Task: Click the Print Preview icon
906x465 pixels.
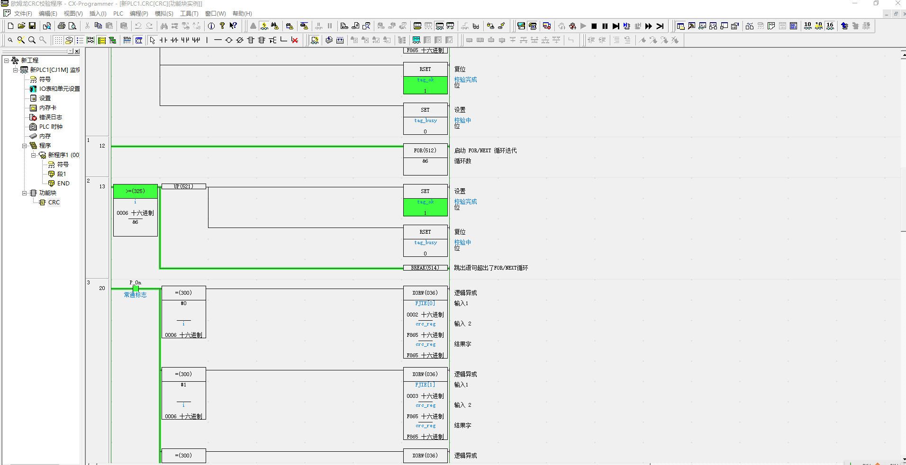Action: (72, 26)
